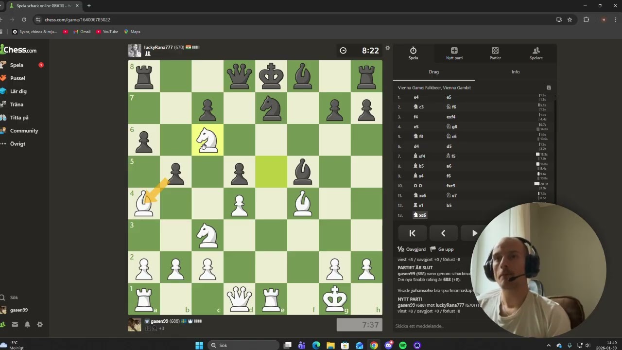Open a new Chrome tab
The height and width of the screenshot is (350, 622).
pyautogui.click(x=89, y=6)
